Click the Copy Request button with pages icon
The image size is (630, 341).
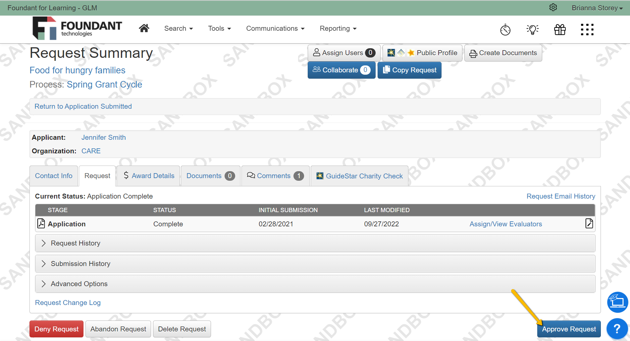click(409, 70)
